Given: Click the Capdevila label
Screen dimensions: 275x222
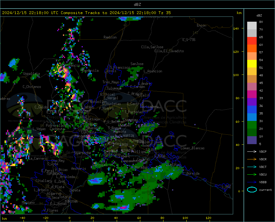Looking at the screenshot, I should pyautogui.click(x=90, y=71).
